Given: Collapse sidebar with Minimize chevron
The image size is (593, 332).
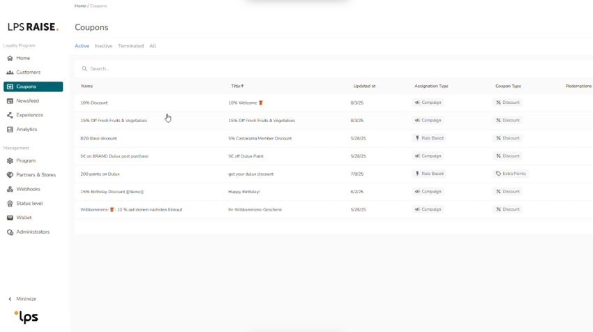Looking at the screenshot, I should [x=10, y=299].
